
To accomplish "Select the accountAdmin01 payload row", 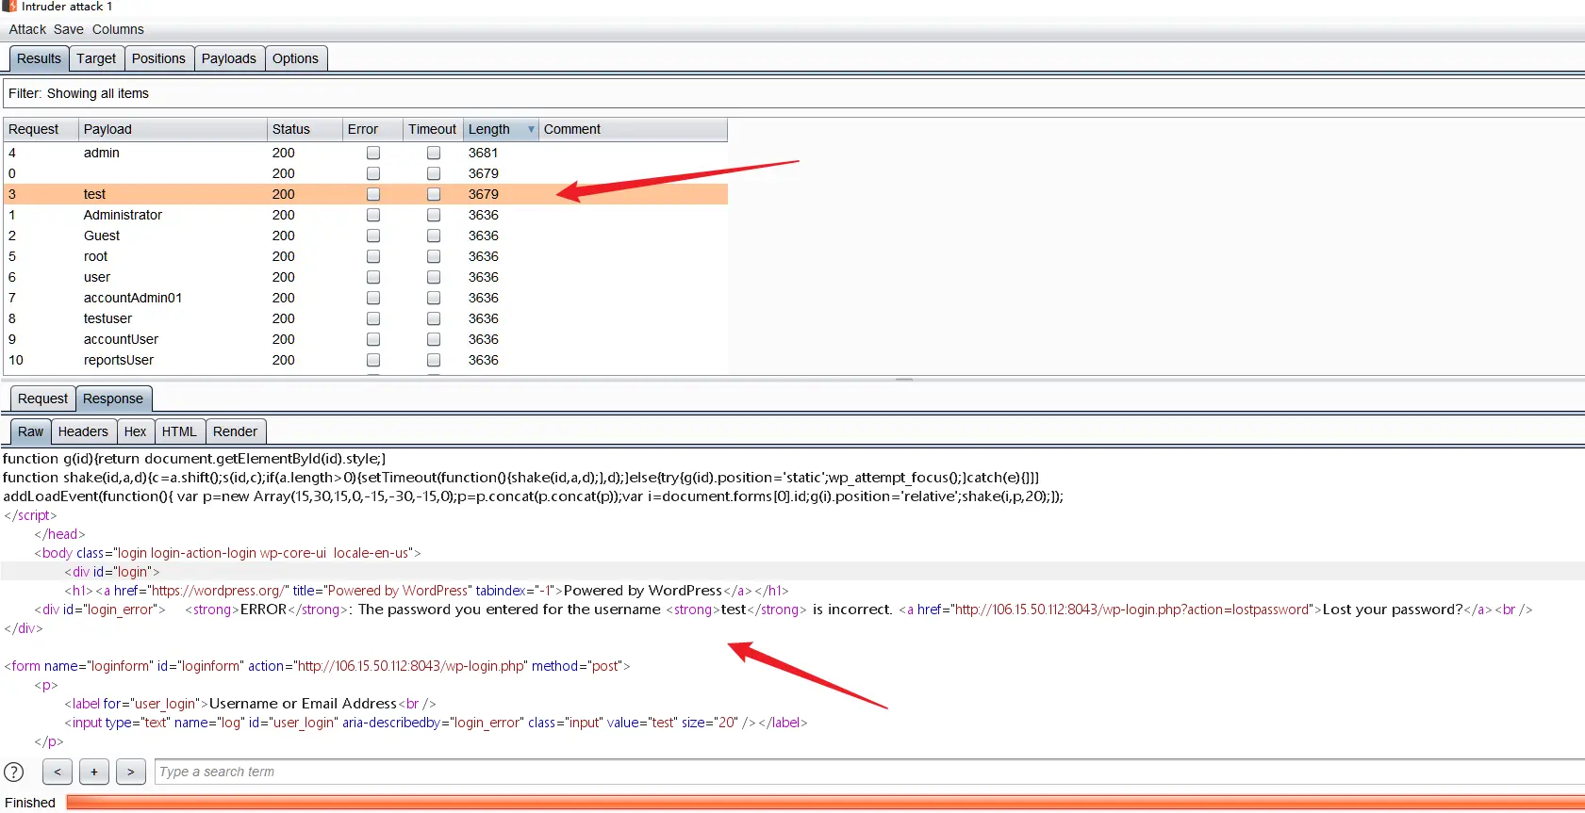I will [x=366, y=298].
